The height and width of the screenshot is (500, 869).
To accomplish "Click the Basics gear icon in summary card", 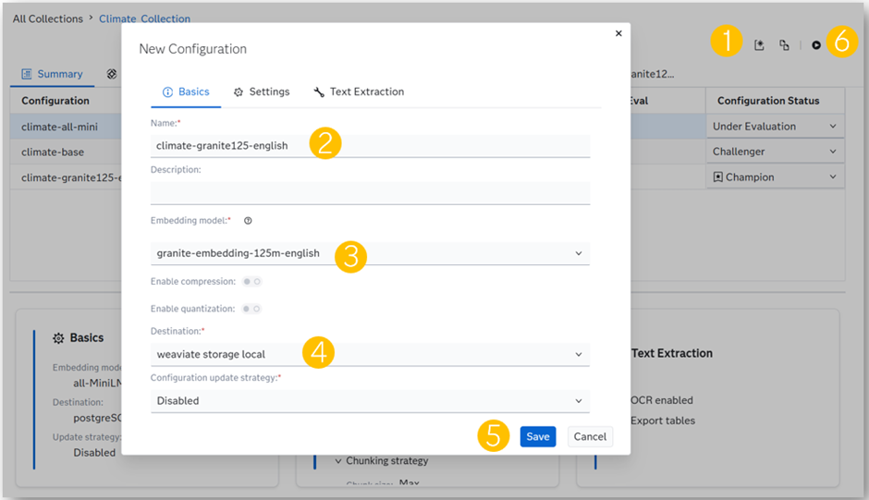I will pos(58,338).
